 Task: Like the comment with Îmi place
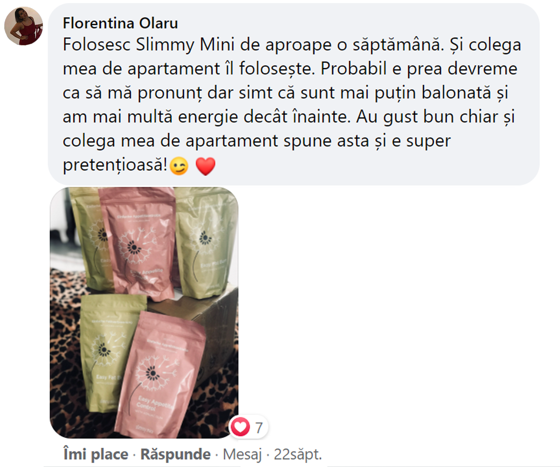tap(96, 454)
